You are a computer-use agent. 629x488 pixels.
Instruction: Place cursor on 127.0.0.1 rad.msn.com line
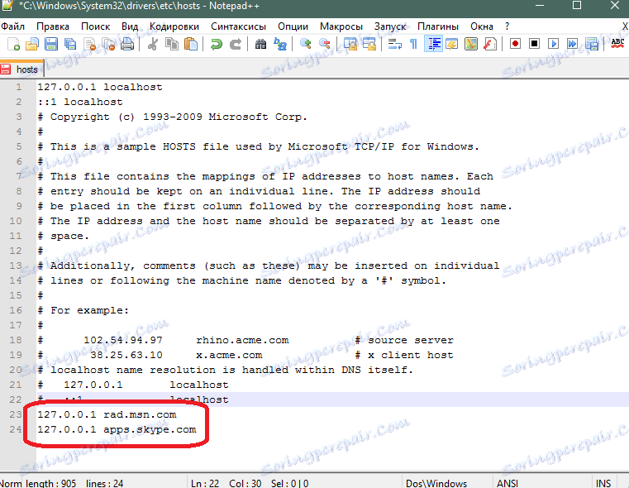pos(107,414)
